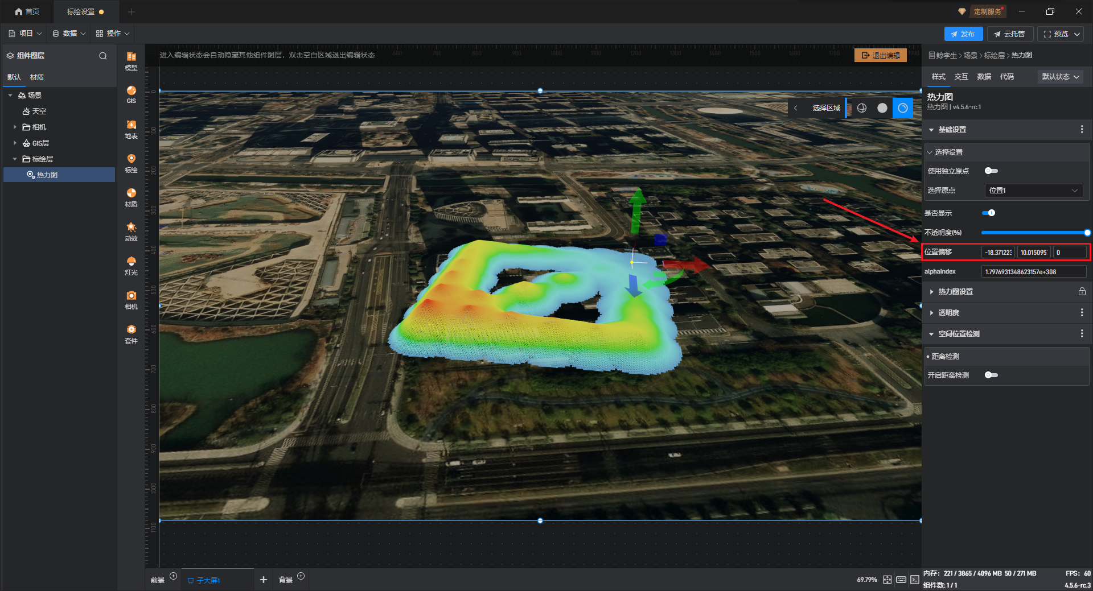Switch to the 首页 tab

(x=27, y=12)
